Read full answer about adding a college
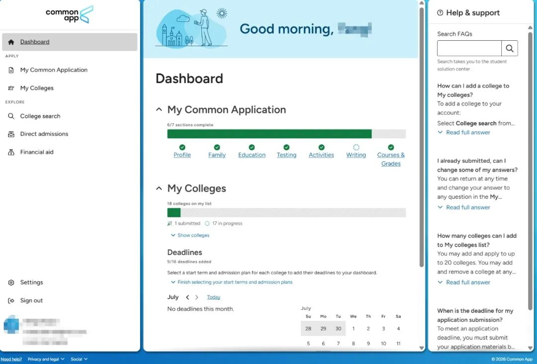 click(x=464, y=132)
